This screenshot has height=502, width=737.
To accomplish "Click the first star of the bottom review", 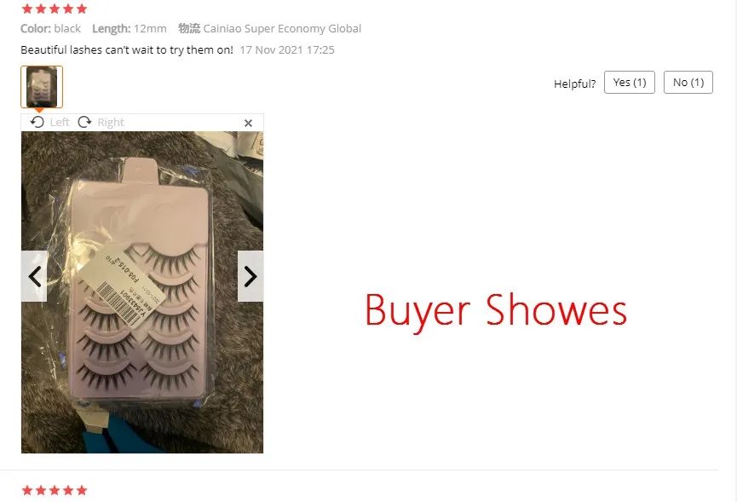I will pos(27,490).
